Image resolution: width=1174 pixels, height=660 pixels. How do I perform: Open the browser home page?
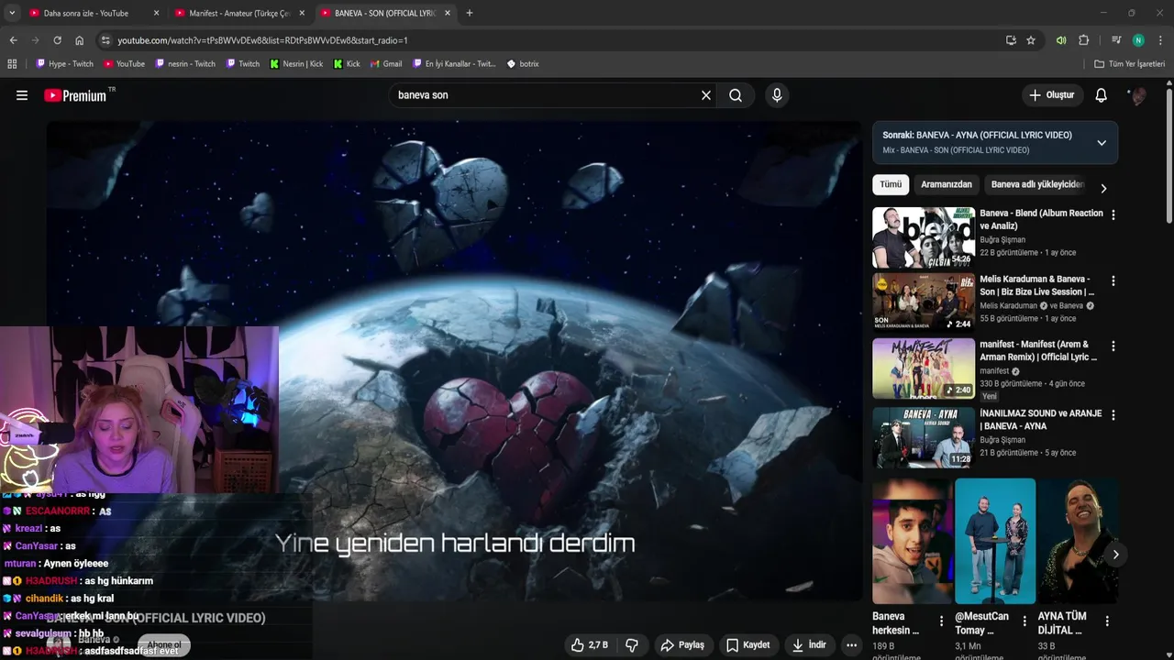80,40
